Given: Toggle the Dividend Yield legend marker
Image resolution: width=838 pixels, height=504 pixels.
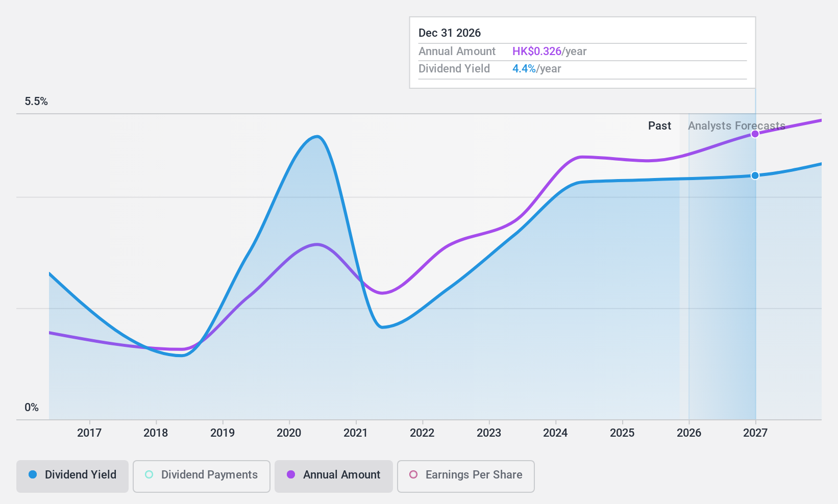Looking at the screenshot, I should pyautogui.click(x=33, y=475).
